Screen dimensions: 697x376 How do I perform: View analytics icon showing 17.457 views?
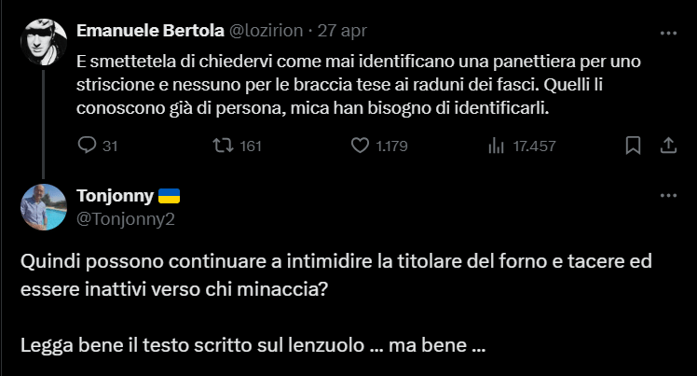pos(496,146)
